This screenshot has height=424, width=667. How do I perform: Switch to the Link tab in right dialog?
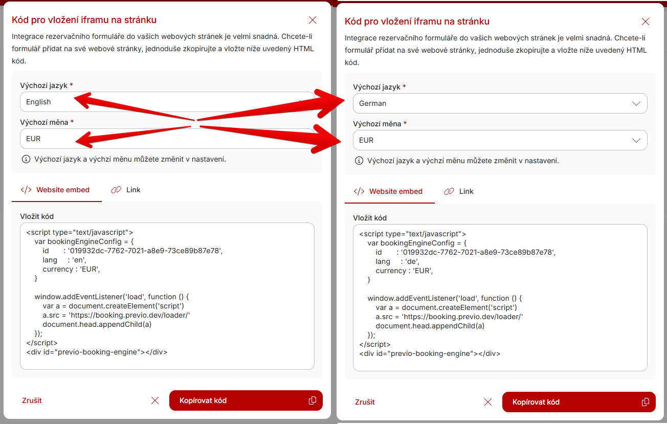pos(459,191)
